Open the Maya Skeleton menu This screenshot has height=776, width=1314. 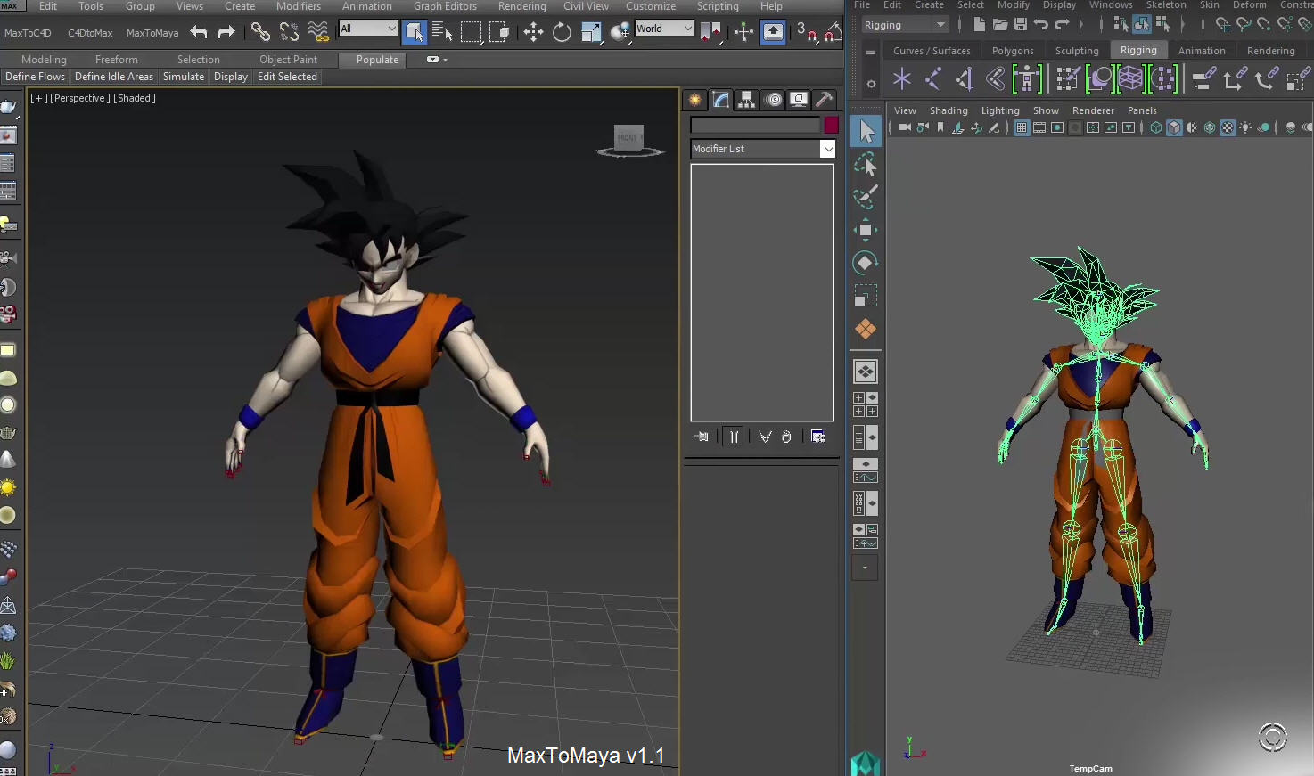pyautogui.click(x=1166, y=5)
